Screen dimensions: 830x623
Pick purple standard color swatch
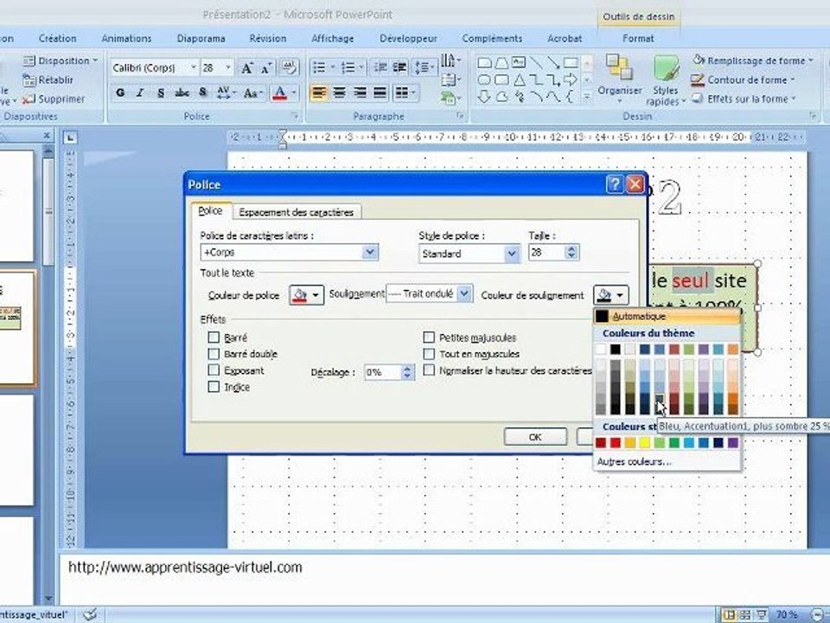pos(733,443)
